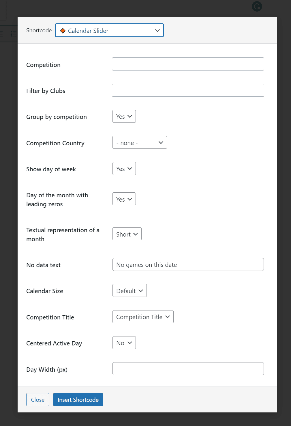Open the Calendar Size dropdown
The width and height of the screenshot is (291, 426).
point(129,291)
